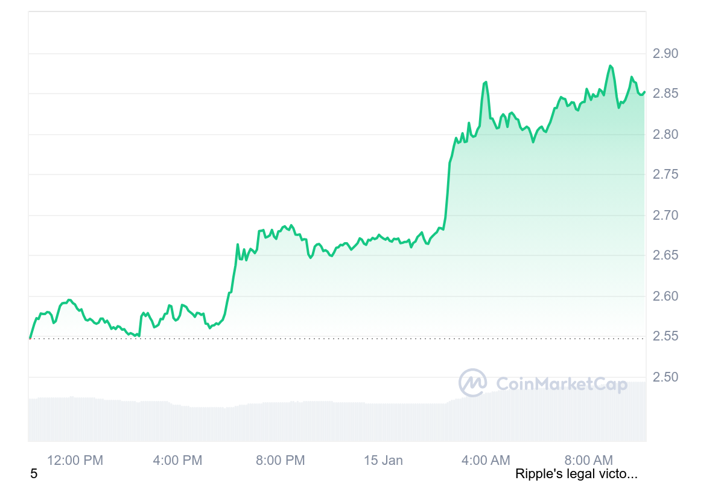Click the CoinMarketCap logo icon watermark
Viewport: 724px width, 483px height.
[x=473, y=382]
